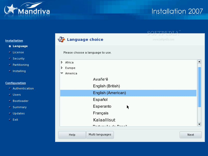The image size is (208, 156).
Task: Click the Users step in sidebar
Action: pos(17,95)
